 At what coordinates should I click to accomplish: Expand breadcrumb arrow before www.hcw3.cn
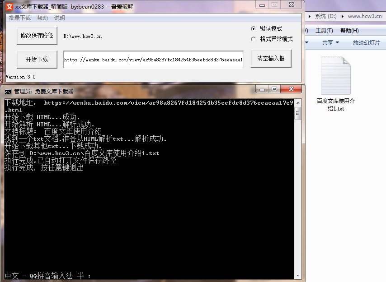click(x=343, y=16)
